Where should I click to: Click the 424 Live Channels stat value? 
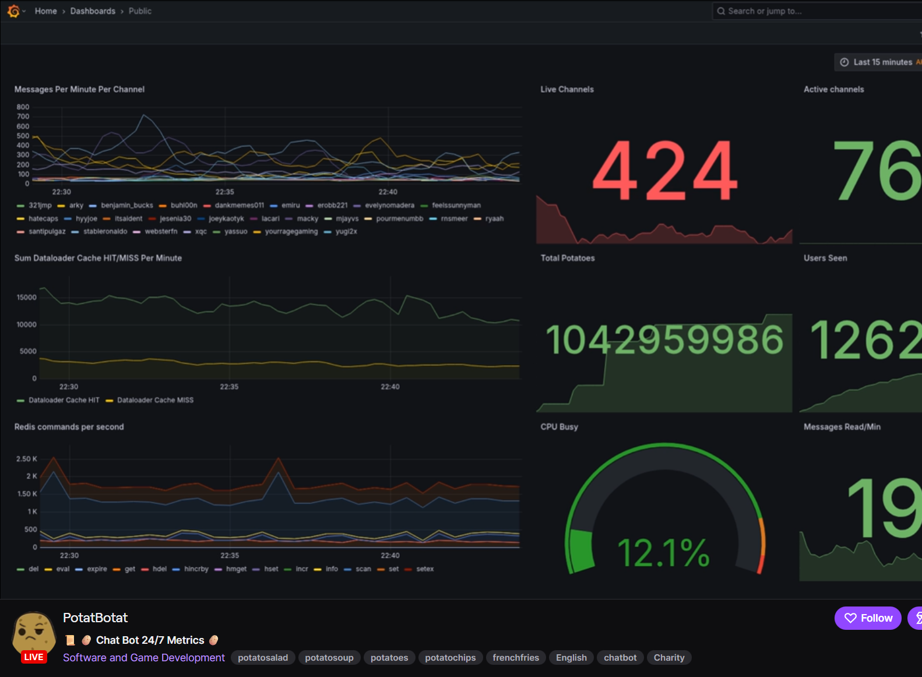tap(665, 170)
